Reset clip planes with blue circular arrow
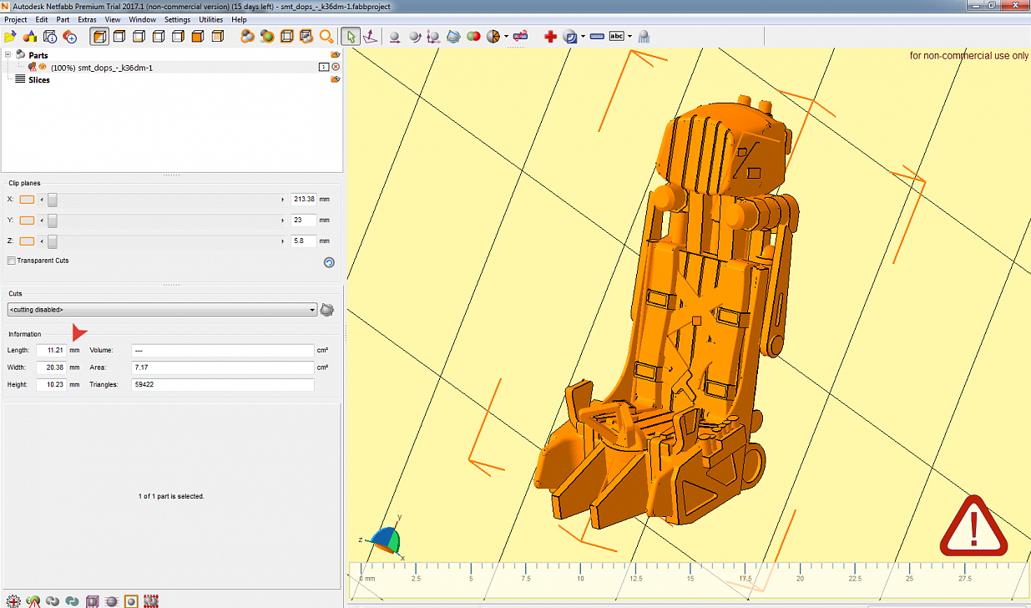 click(x=329, y=262)
